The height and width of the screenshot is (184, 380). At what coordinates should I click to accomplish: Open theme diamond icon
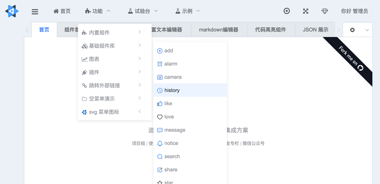325,11
